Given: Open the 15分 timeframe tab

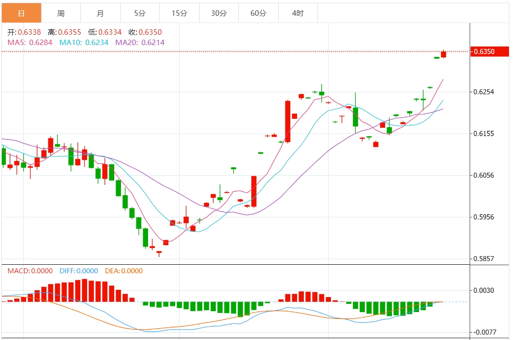Looking at the screenshot, I should 180,13.
